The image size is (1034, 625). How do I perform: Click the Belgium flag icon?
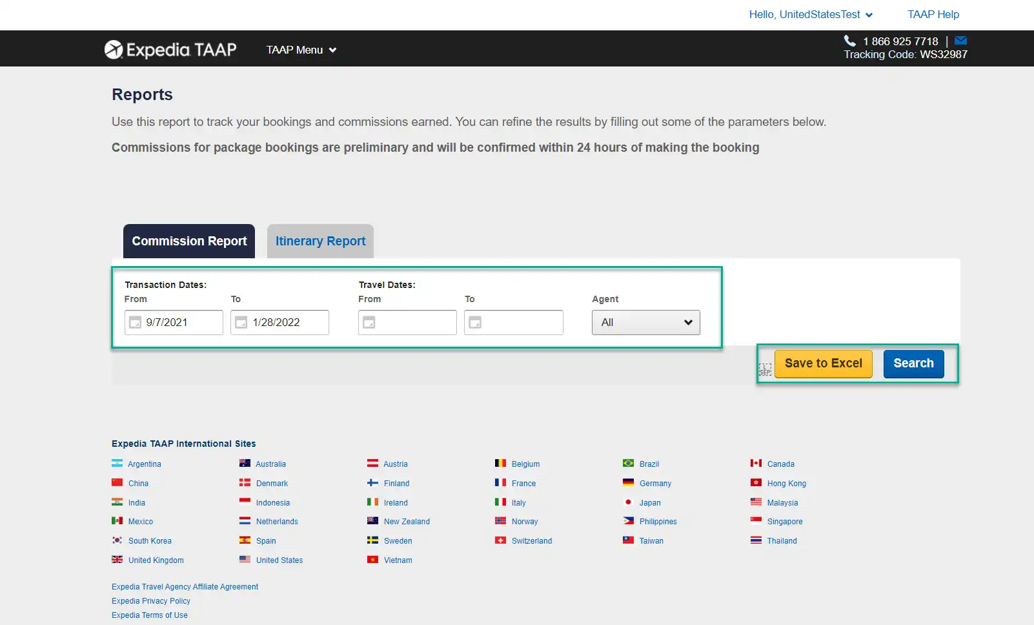pyautogui.click(x=500, y=464)
